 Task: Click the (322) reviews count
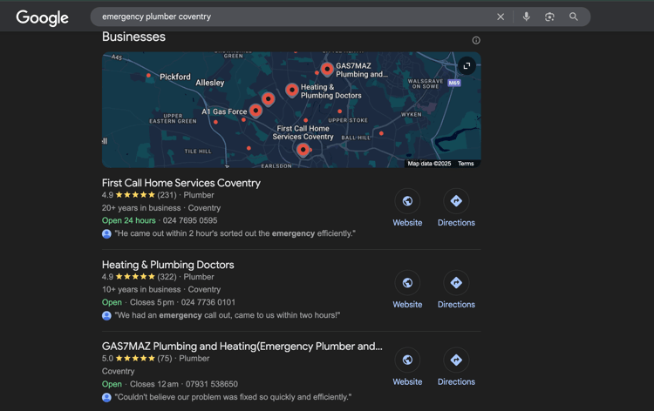coord(167,277)
